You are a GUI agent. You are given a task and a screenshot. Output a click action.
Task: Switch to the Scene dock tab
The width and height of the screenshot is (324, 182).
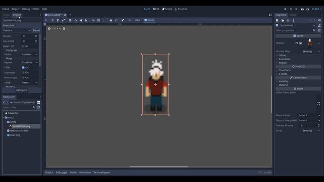click(x=7, y=15)
